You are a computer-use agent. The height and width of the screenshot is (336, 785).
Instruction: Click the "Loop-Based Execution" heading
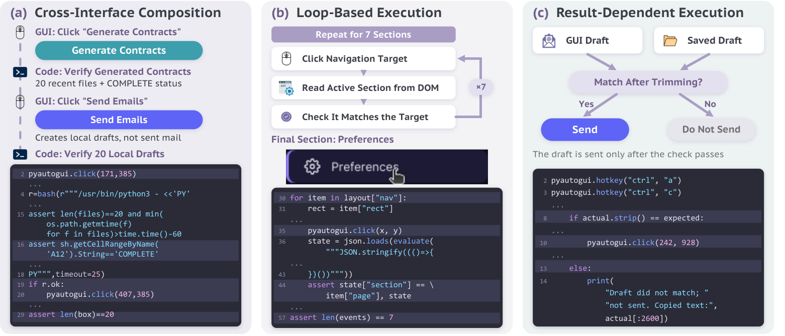coord(369,13)
